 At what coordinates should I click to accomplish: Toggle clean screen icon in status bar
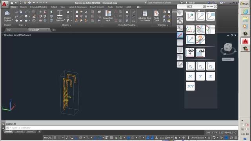(231, 137)
